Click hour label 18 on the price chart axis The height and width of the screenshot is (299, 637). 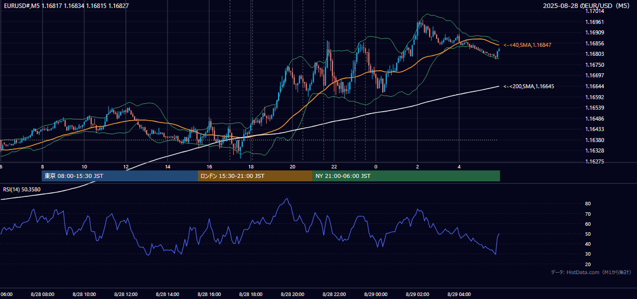click(x=251, y=167)
